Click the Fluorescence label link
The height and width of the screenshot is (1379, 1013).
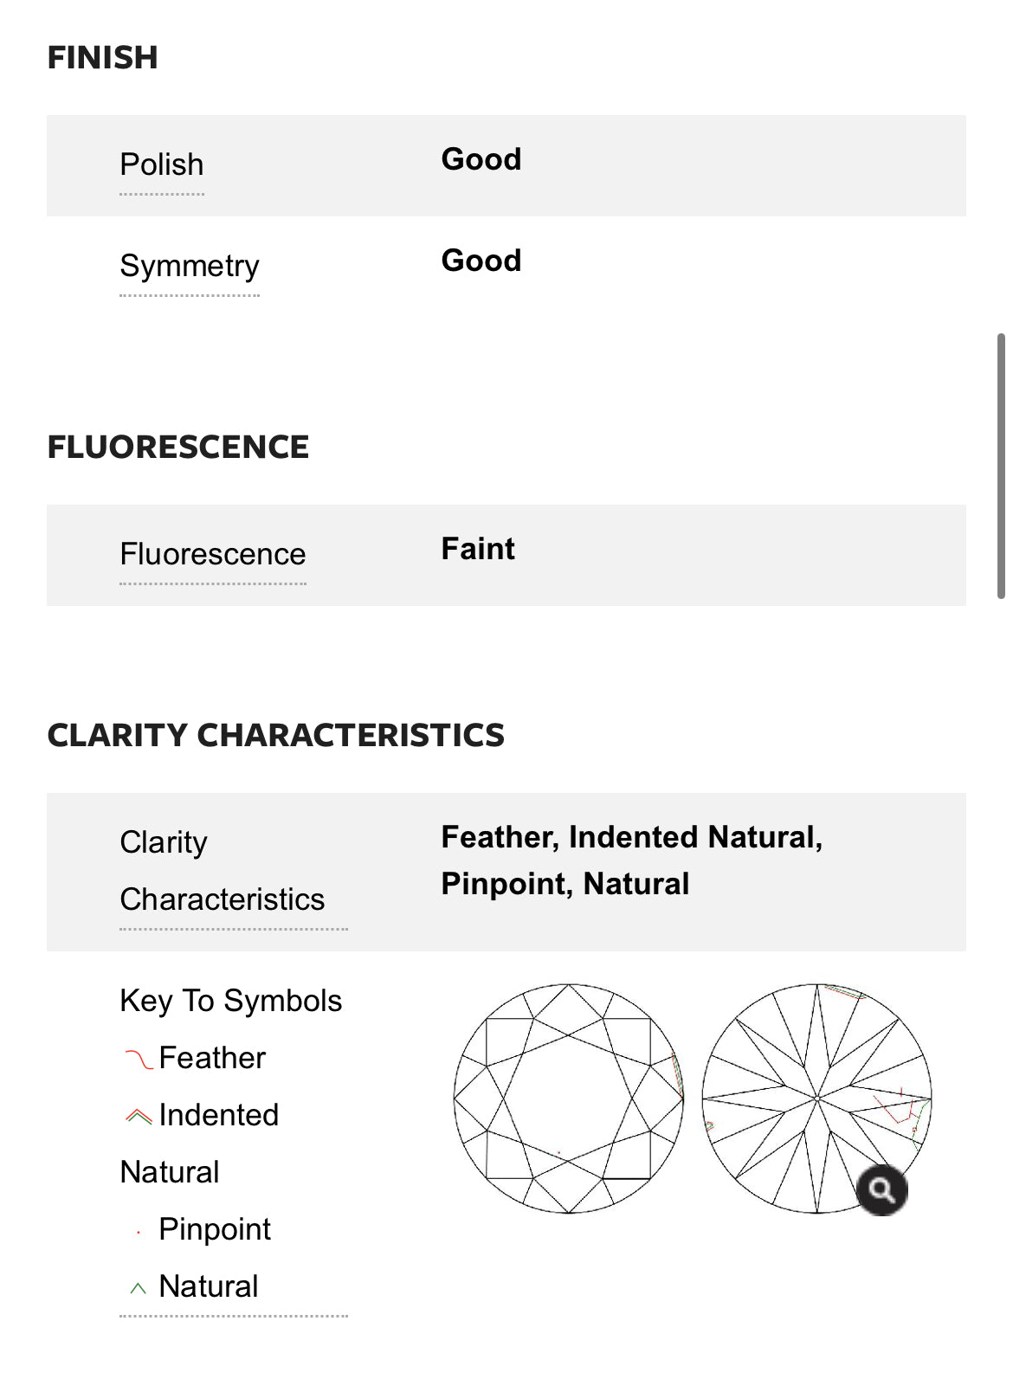coord(213,554)
